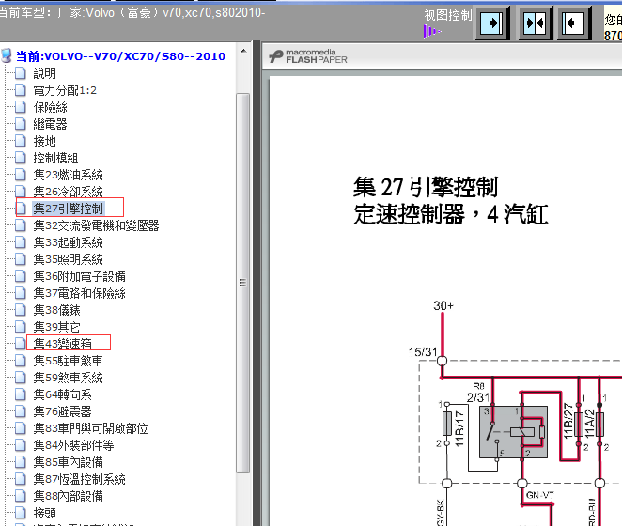This screenshot has height=526, width=622.
Task: Open 集26冷卻系統 entry
Action: pos(68,192)
